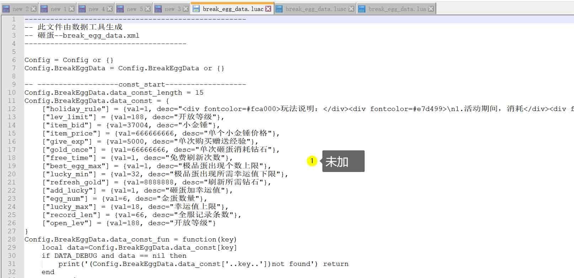The width and height of the screenshot is (574, 278).
Task: Click the disk icon on new 5 tab
Action: click(x=120, y=9)
